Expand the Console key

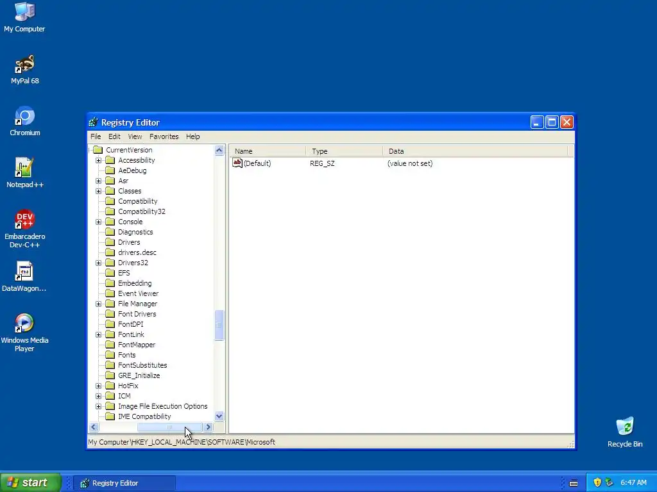pyautogui.click(x=98, y=222)
